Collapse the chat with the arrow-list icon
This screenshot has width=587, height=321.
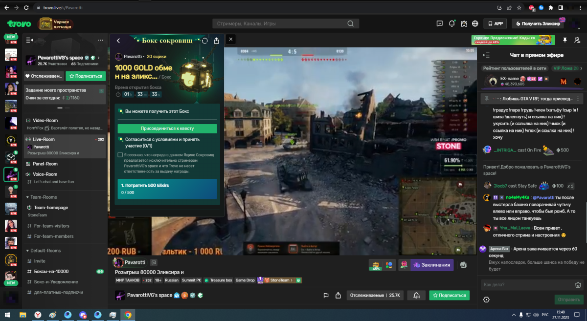click(x=486, y=55)
